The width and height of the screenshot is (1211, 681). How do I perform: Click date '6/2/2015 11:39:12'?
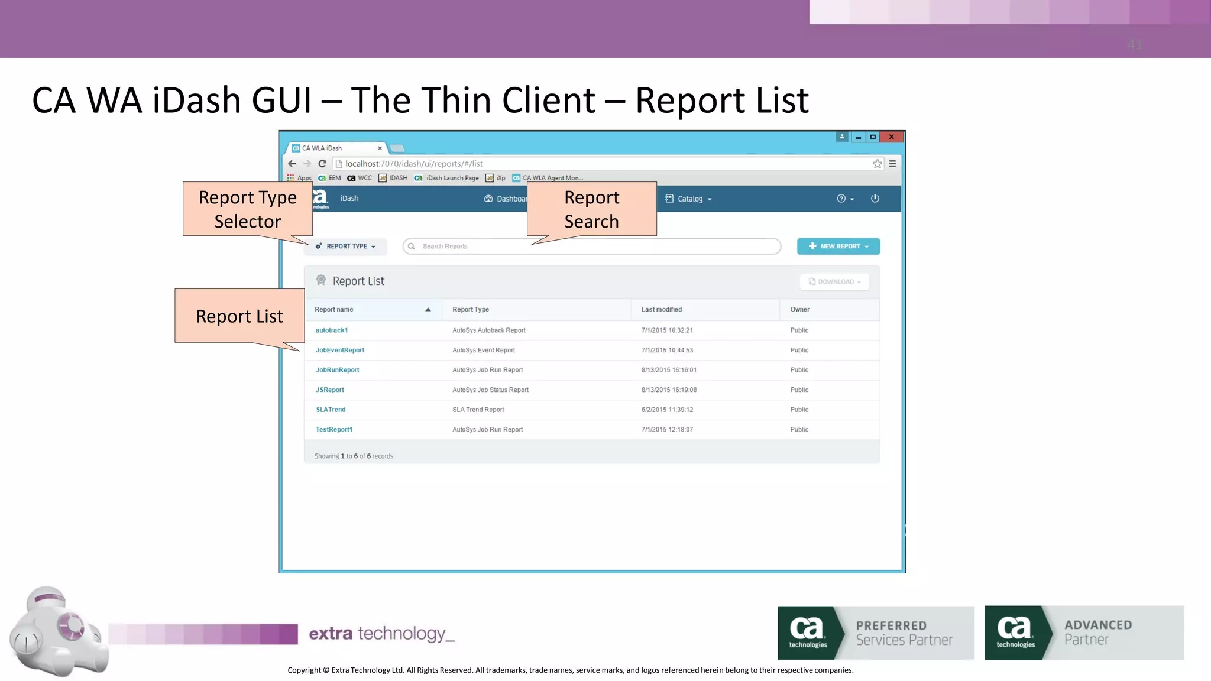668,410
